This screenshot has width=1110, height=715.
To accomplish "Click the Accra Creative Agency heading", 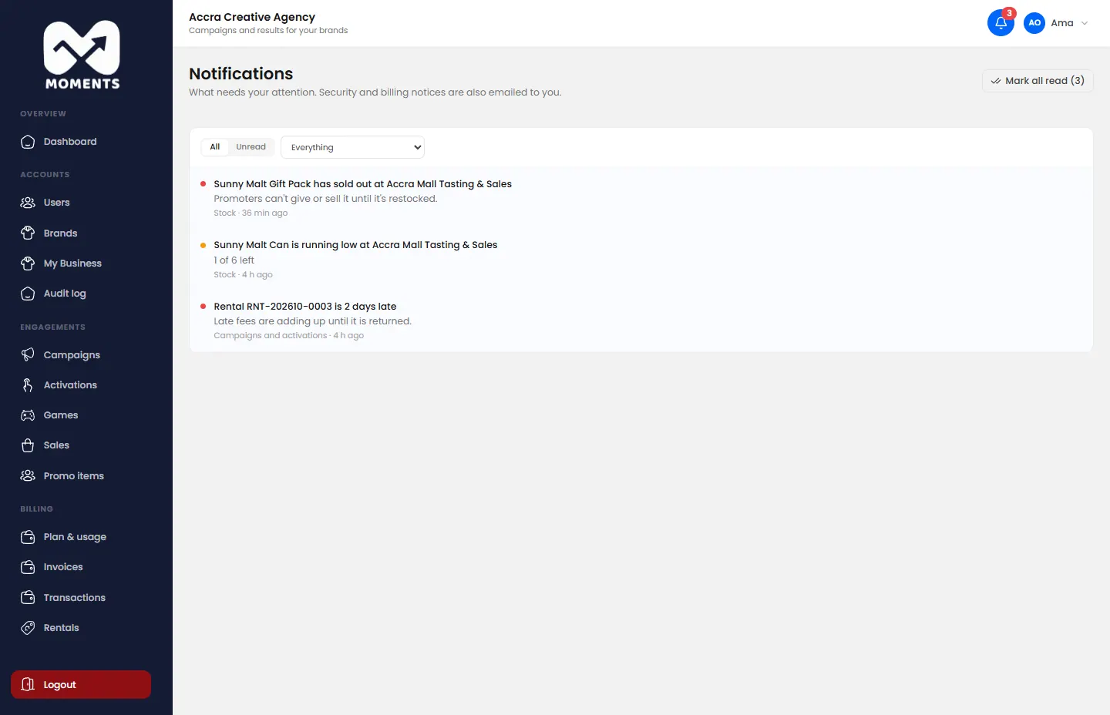I will point(252,17).
